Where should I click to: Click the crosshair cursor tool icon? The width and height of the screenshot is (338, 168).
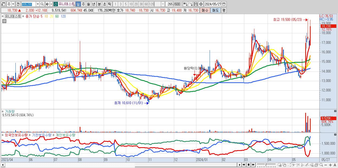[x=294, y=165]
